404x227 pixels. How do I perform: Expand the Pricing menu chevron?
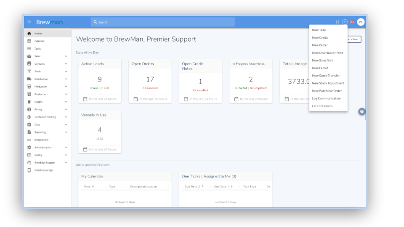point(66,109)
